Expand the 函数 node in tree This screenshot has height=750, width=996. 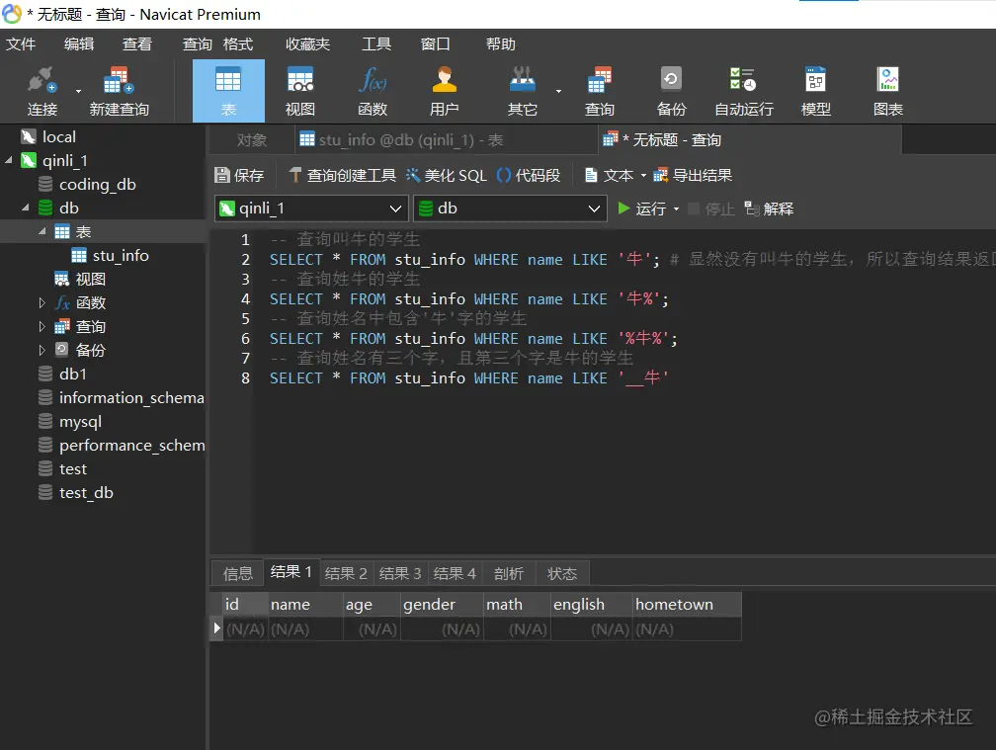click(x=41, y=303)
